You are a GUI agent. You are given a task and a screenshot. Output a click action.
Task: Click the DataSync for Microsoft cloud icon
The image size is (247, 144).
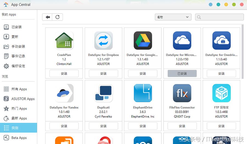click(x=182, y=41)
